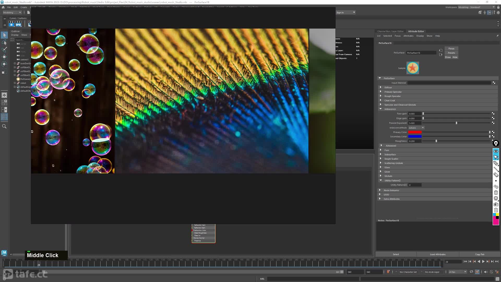Toggle auto keyframe icon
This screenshot has width=501, height=282.
tap(491, 272)
